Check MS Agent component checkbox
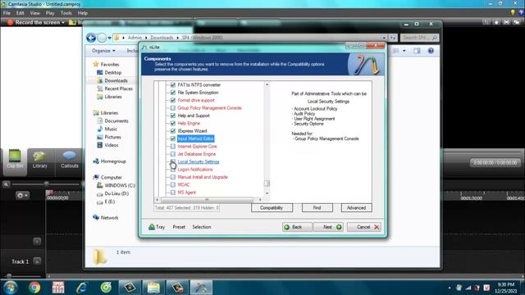The image size is (525, 295). pos(173,193)
